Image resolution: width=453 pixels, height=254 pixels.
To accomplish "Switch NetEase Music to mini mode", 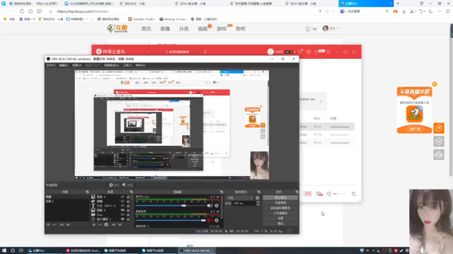I will [x=328, y=52].
